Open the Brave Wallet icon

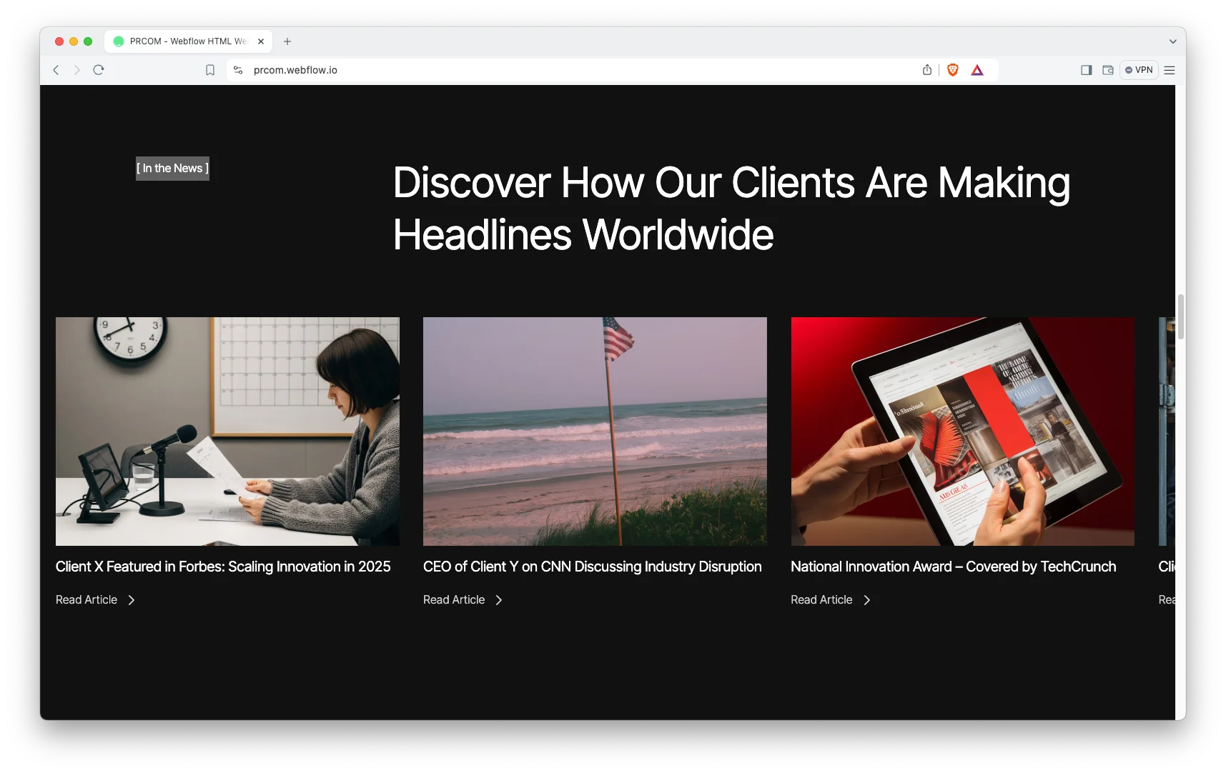1108,70
